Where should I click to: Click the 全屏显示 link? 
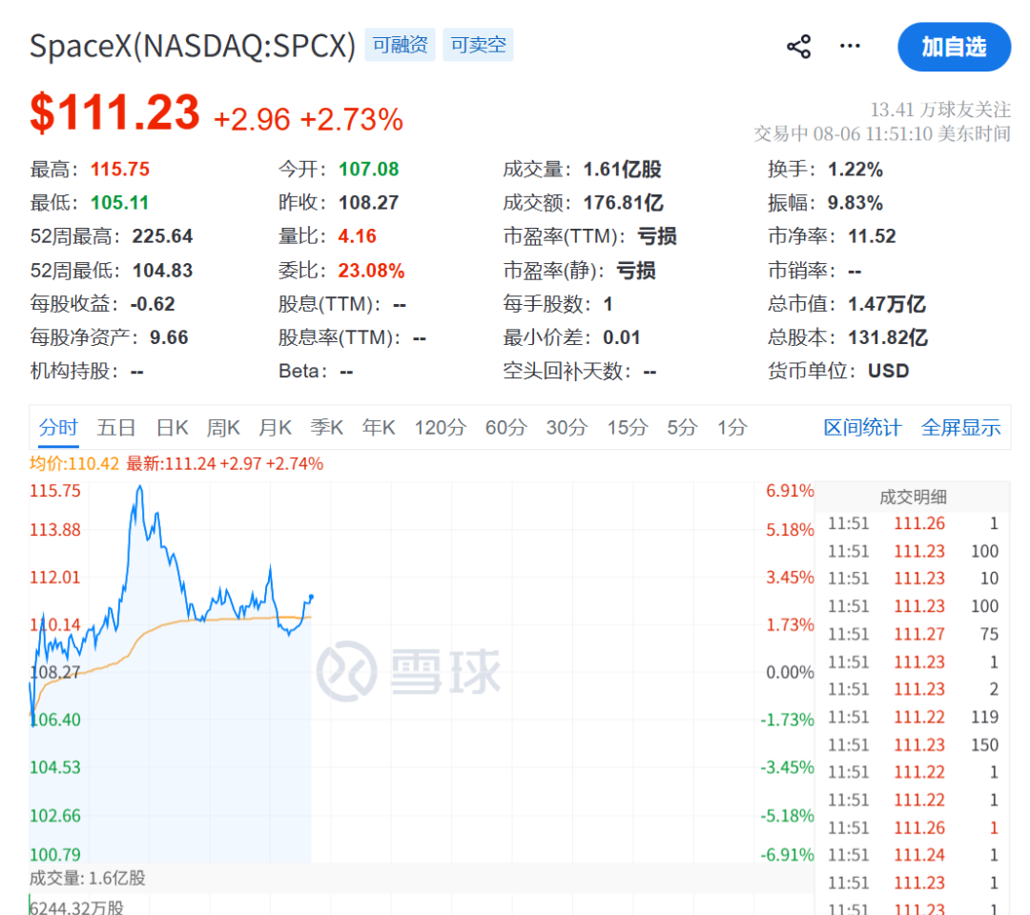tap(961, 427)
